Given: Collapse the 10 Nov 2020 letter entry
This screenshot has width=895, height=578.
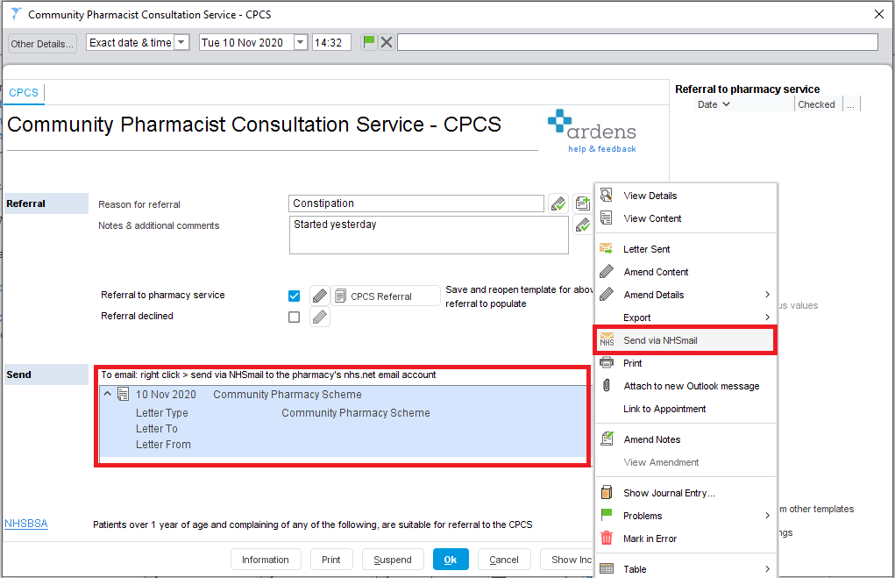Looking at the screenshot, I should click(107, 394).
